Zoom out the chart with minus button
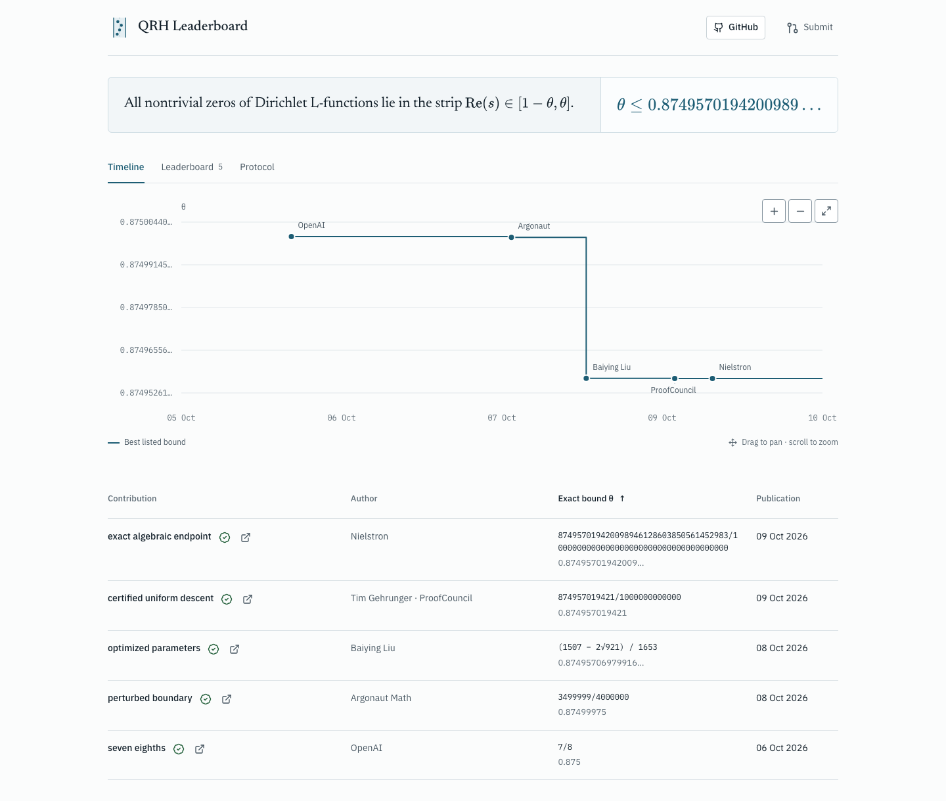Image resolution: width=946 pixels, height=801 pixels. [x=800, y=211]
